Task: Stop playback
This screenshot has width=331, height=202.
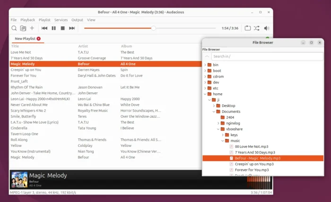Action: click(63, 28)
